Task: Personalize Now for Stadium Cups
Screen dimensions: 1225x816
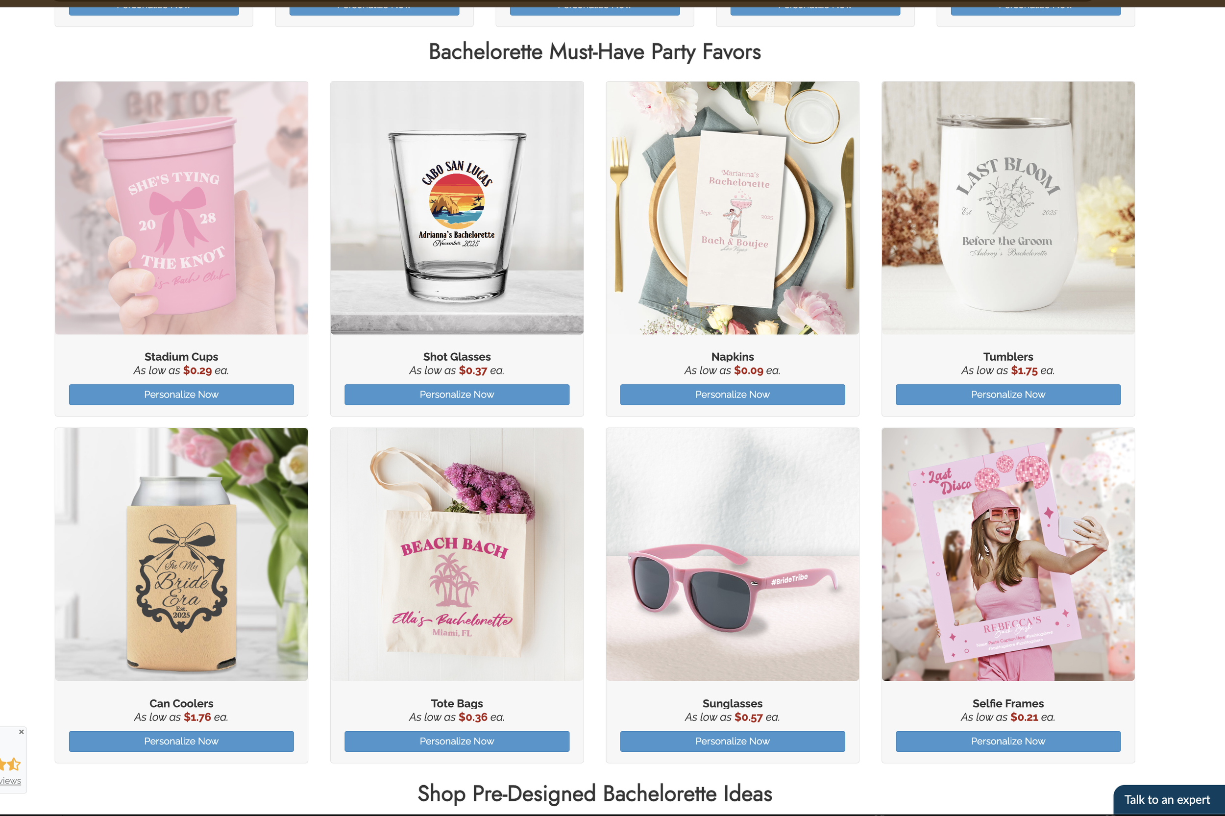Action: (x=181, y=395)
